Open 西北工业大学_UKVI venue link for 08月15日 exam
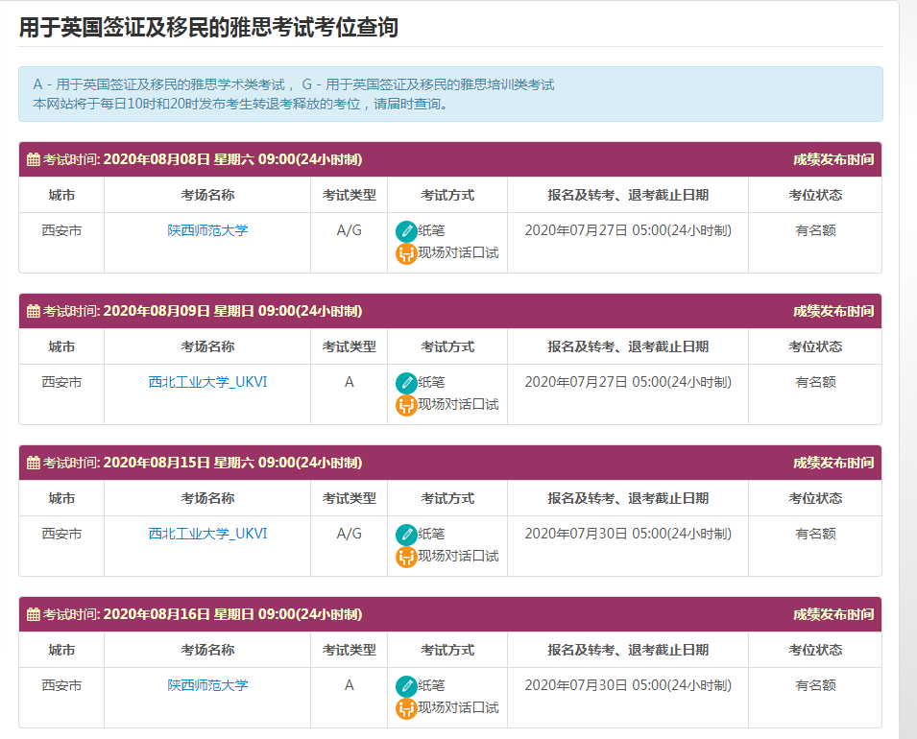Image resolution: width=917 pixels, height=739 pixels. click(207, 534)
